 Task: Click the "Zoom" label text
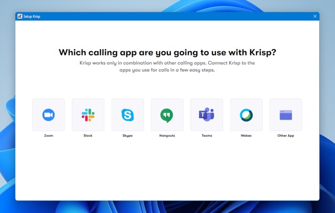tap(48, 135)
